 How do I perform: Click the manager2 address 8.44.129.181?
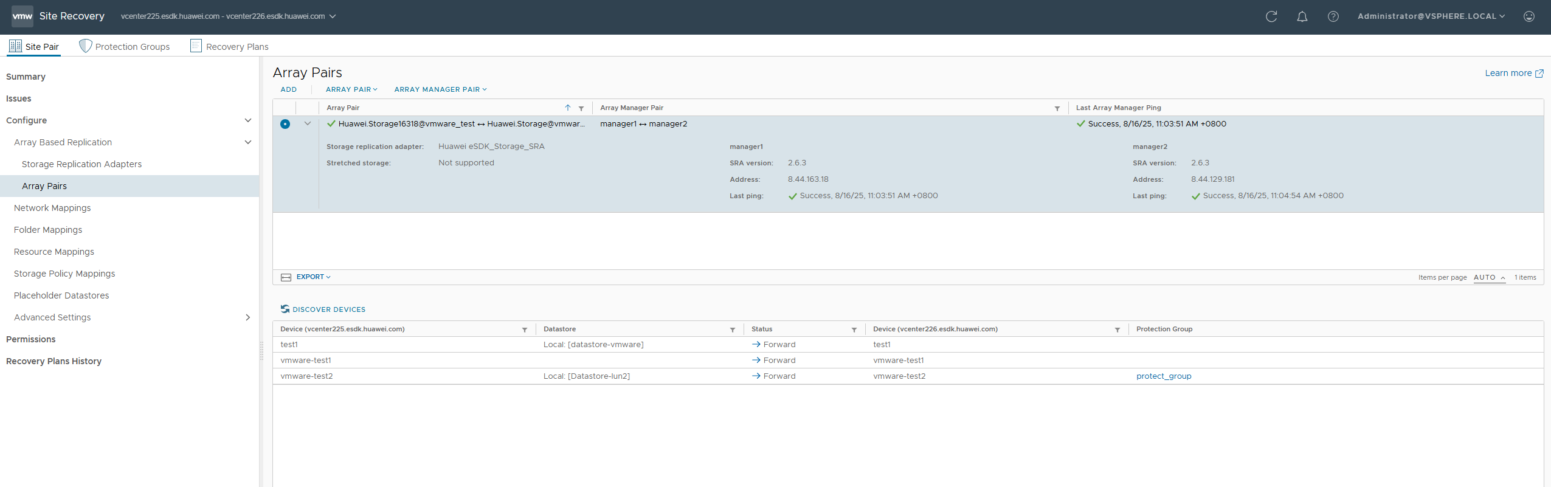1212,179
